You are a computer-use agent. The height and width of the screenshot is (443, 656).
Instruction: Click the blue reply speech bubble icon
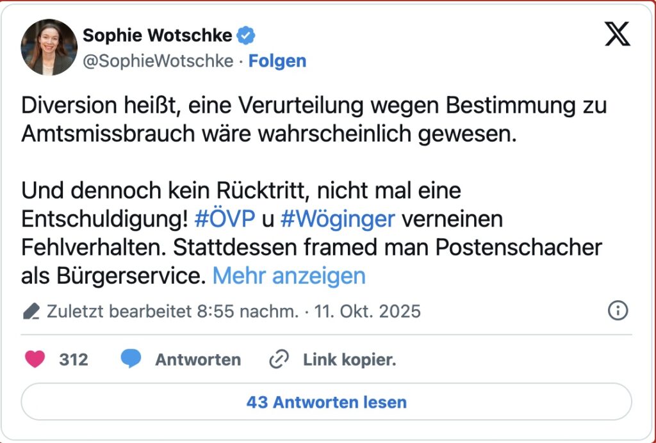(131, 360)
